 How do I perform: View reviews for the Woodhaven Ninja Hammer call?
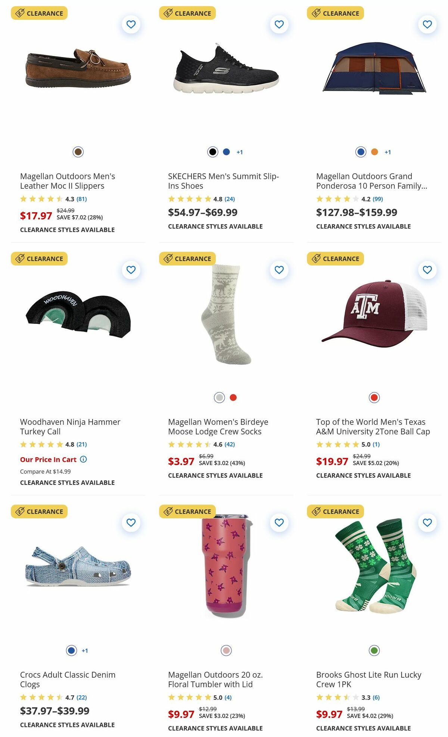tap(83, 444)
